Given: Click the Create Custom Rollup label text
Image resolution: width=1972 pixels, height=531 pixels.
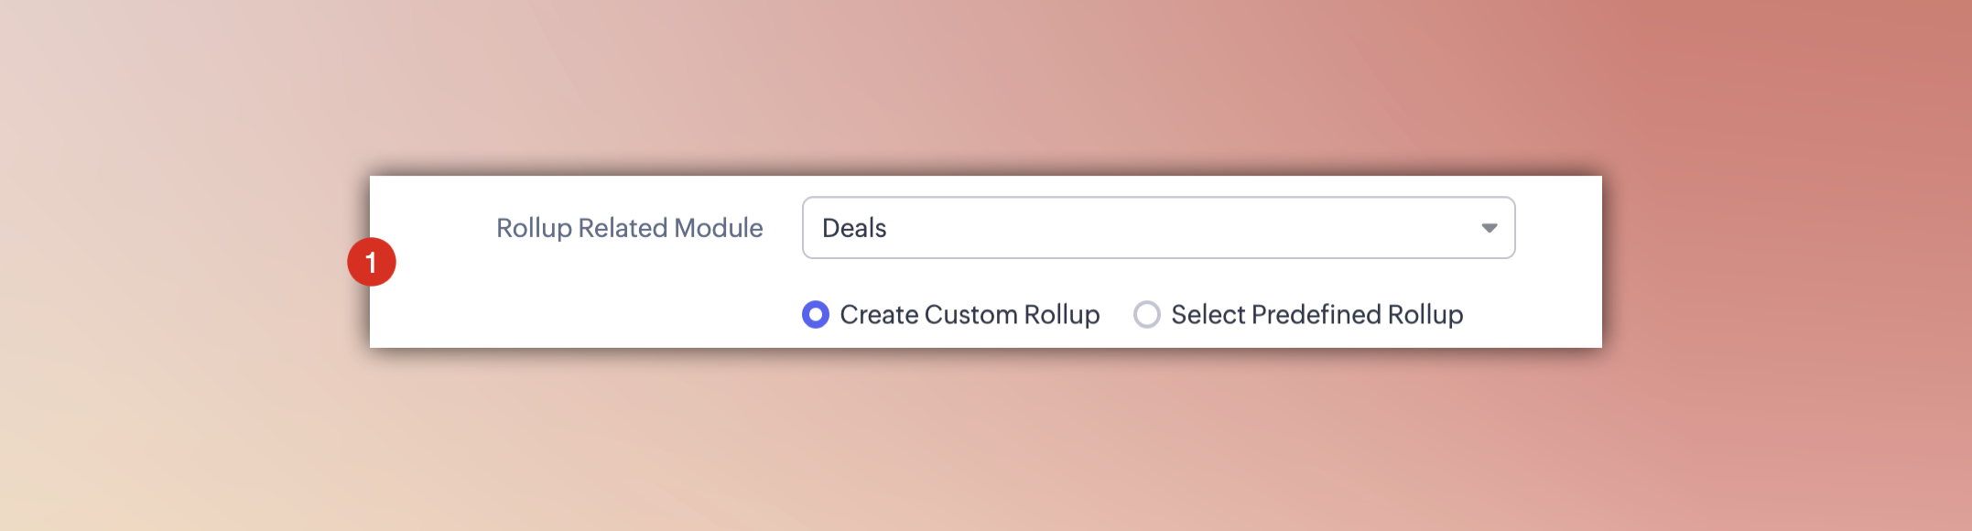Looking at the screenshot, I should tap(969, 315).
